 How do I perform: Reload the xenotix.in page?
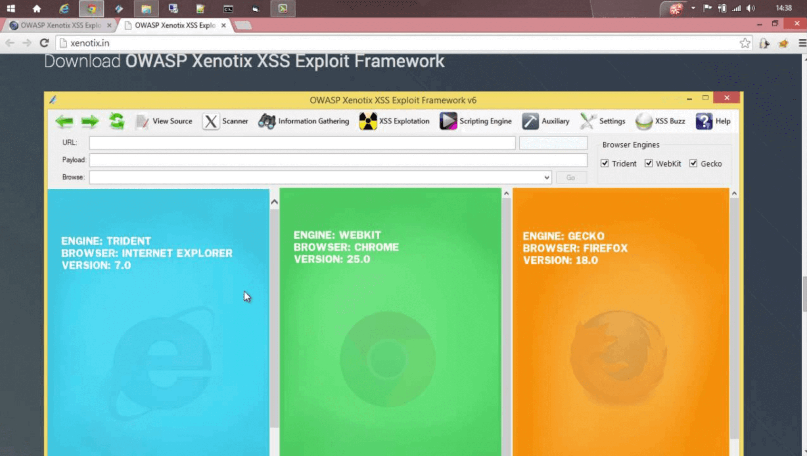44,43
